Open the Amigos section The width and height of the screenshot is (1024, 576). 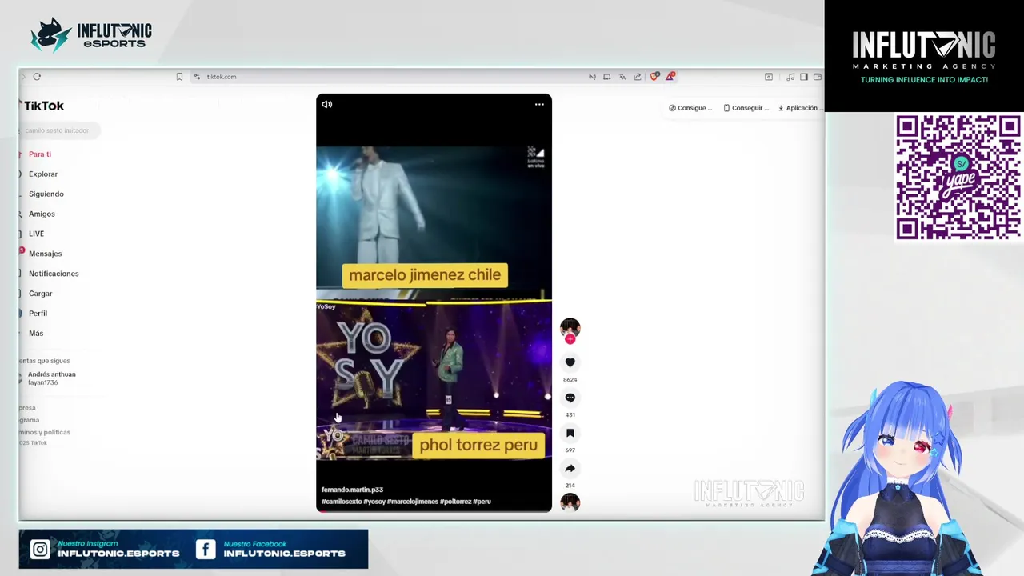click(42, 214)
